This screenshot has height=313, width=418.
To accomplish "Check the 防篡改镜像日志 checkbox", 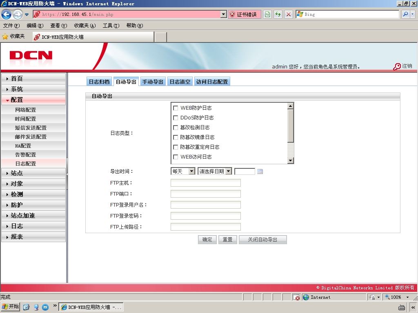I will click(x=176, y=137).
